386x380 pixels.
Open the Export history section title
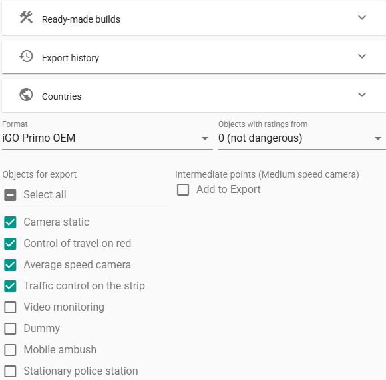71,58
